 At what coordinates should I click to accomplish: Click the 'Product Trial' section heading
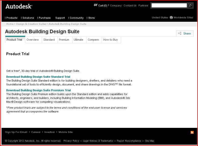point(18,54)
